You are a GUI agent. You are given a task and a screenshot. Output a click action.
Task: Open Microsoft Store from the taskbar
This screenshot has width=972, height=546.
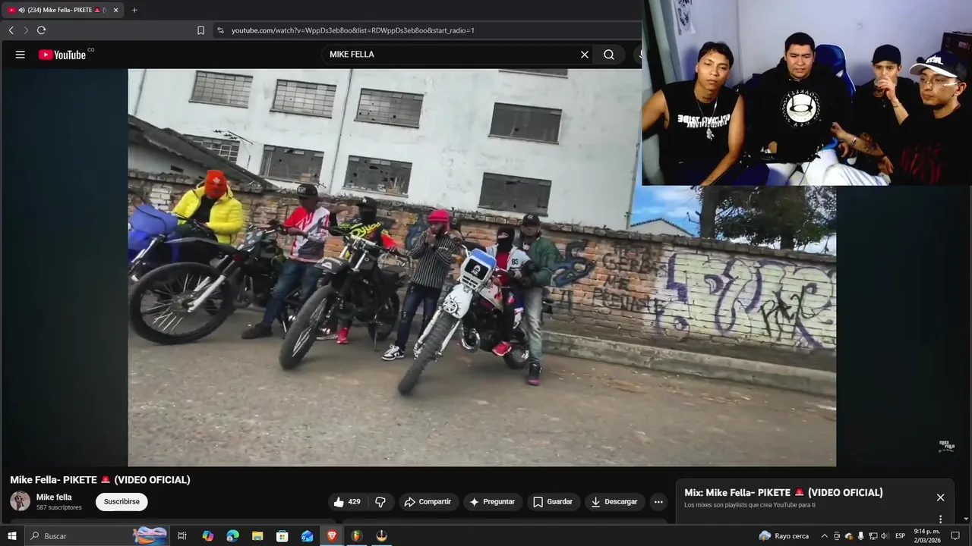282,536
